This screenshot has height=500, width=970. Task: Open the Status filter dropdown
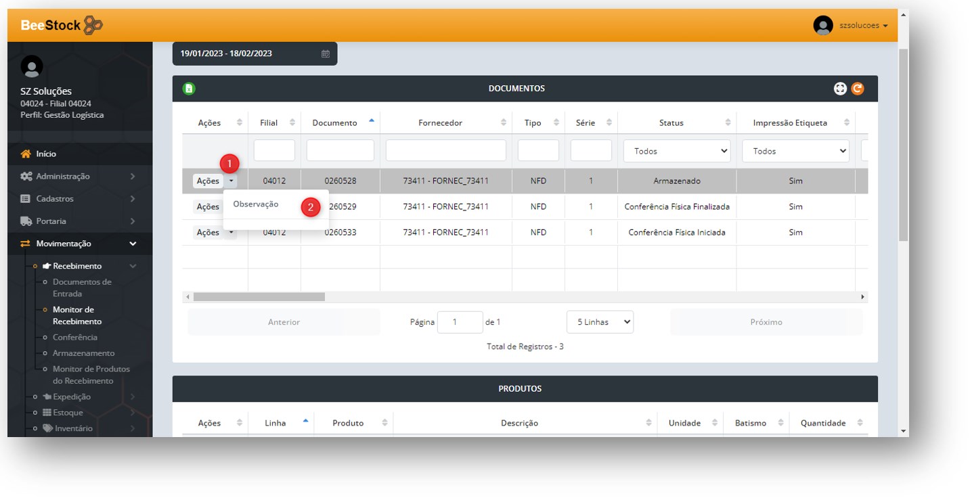676,151
